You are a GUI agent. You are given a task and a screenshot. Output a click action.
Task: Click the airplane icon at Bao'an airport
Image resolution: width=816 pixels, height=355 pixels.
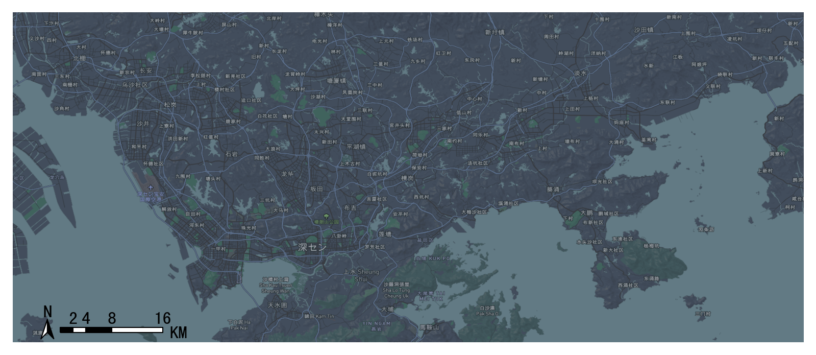pos(151,188)
